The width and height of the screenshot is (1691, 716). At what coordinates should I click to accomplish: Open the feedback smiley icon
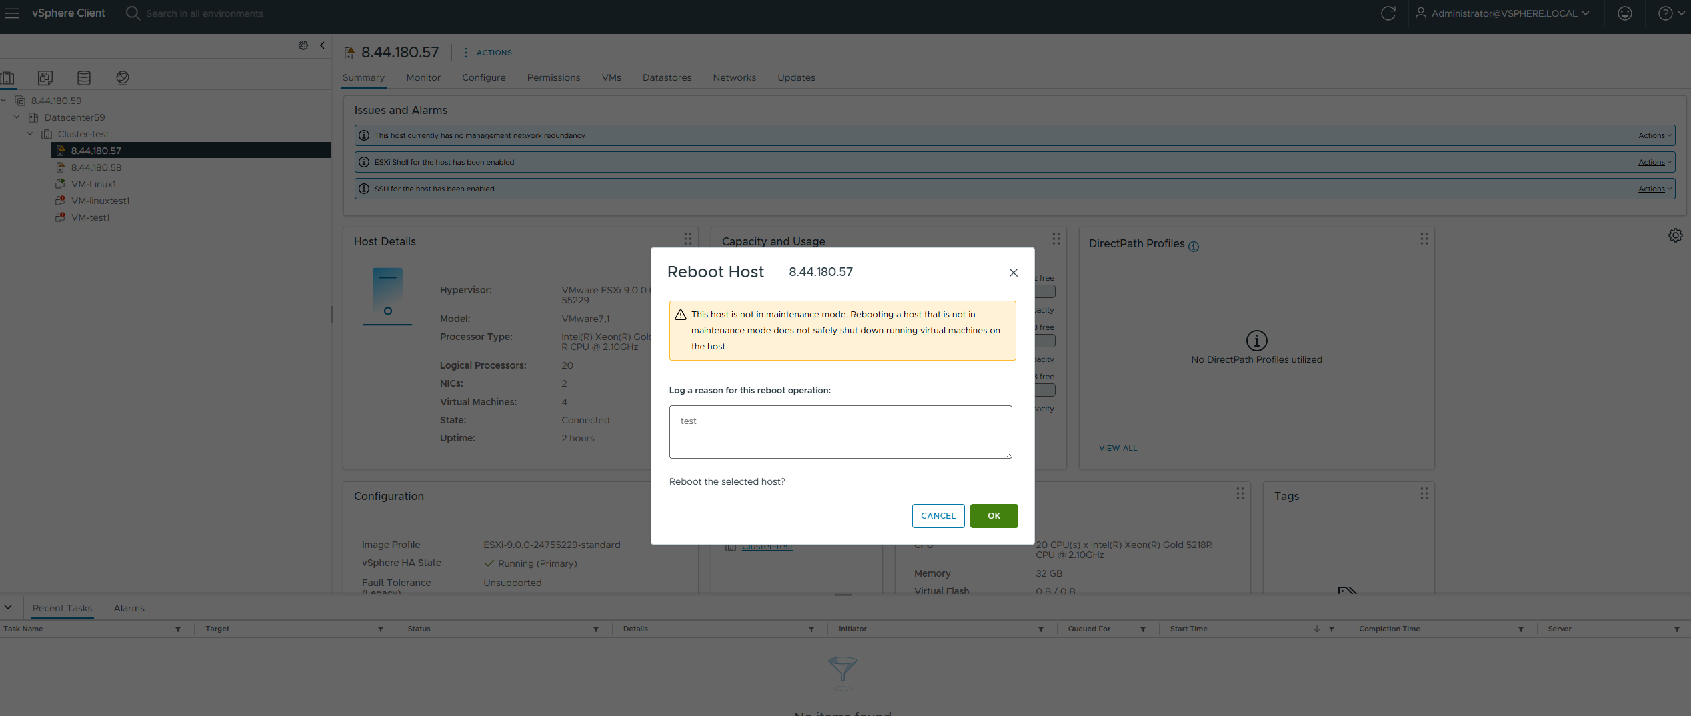1625,13
